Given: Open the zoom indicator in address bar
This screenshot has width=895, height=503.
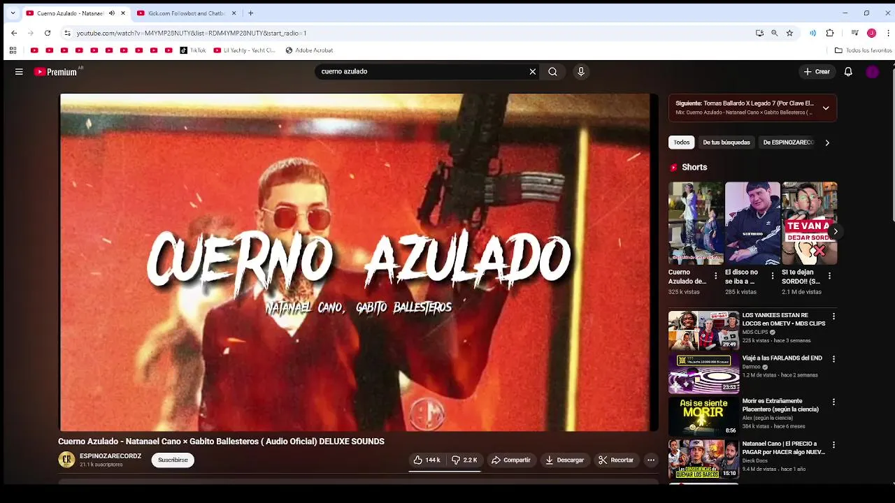Looking at the screenshot, I should pyautogui.click(x=774, y=33).
